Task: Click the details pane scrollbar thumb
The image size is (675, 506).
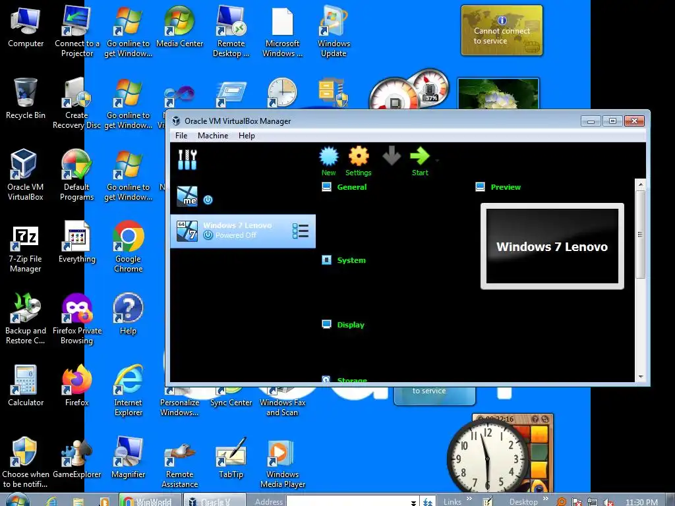Action: pyautogui.click(x=641, y=235)
